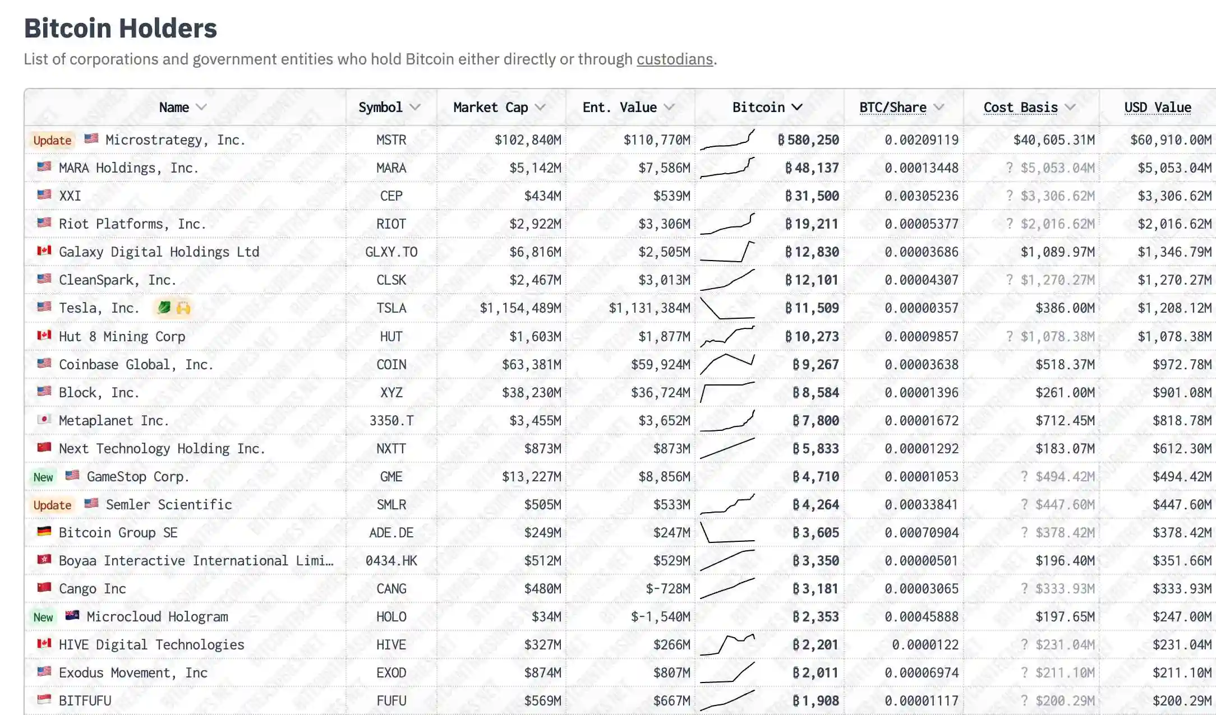This screenshot has width=1216, height=715.
Task: Click the German flag by Bitcoin Group SE
Action: [x=44, y=531]
